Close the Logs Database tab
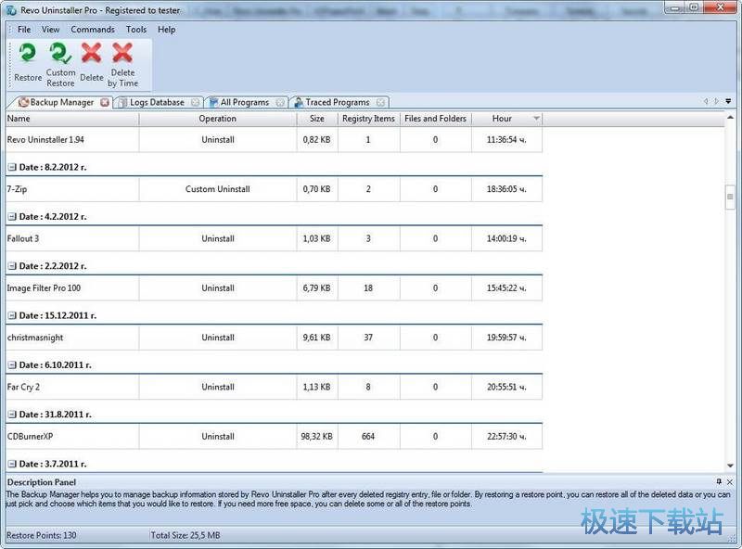Screen dimensions: 742x549 coord(196,102)
